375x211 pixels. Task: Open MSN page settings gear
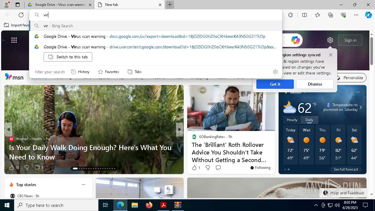pyautogui.click(x=330, y=40)
